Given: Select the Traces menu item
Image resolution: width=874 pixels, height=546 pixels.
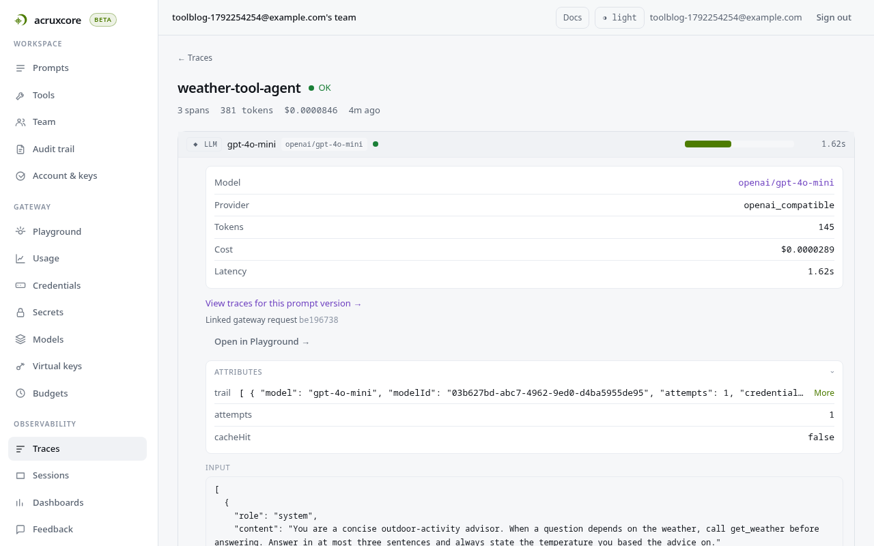Looking at the screenshot, I should (77, 449).
